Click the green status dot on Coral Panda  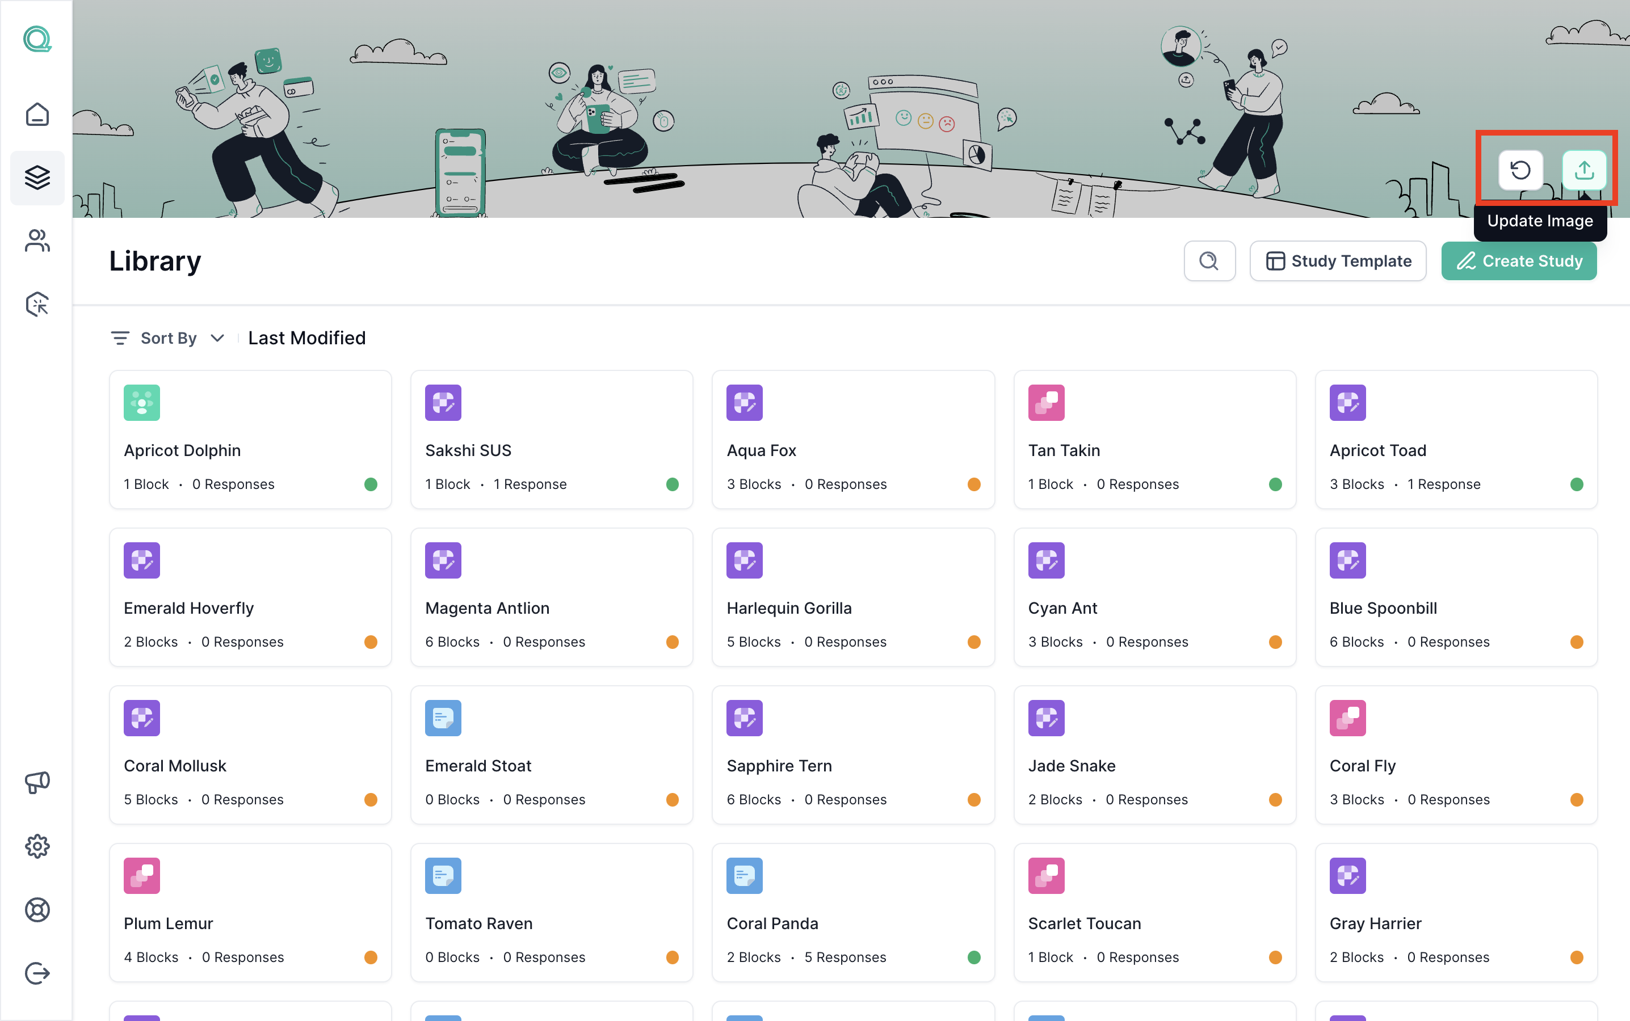(973, 957)
